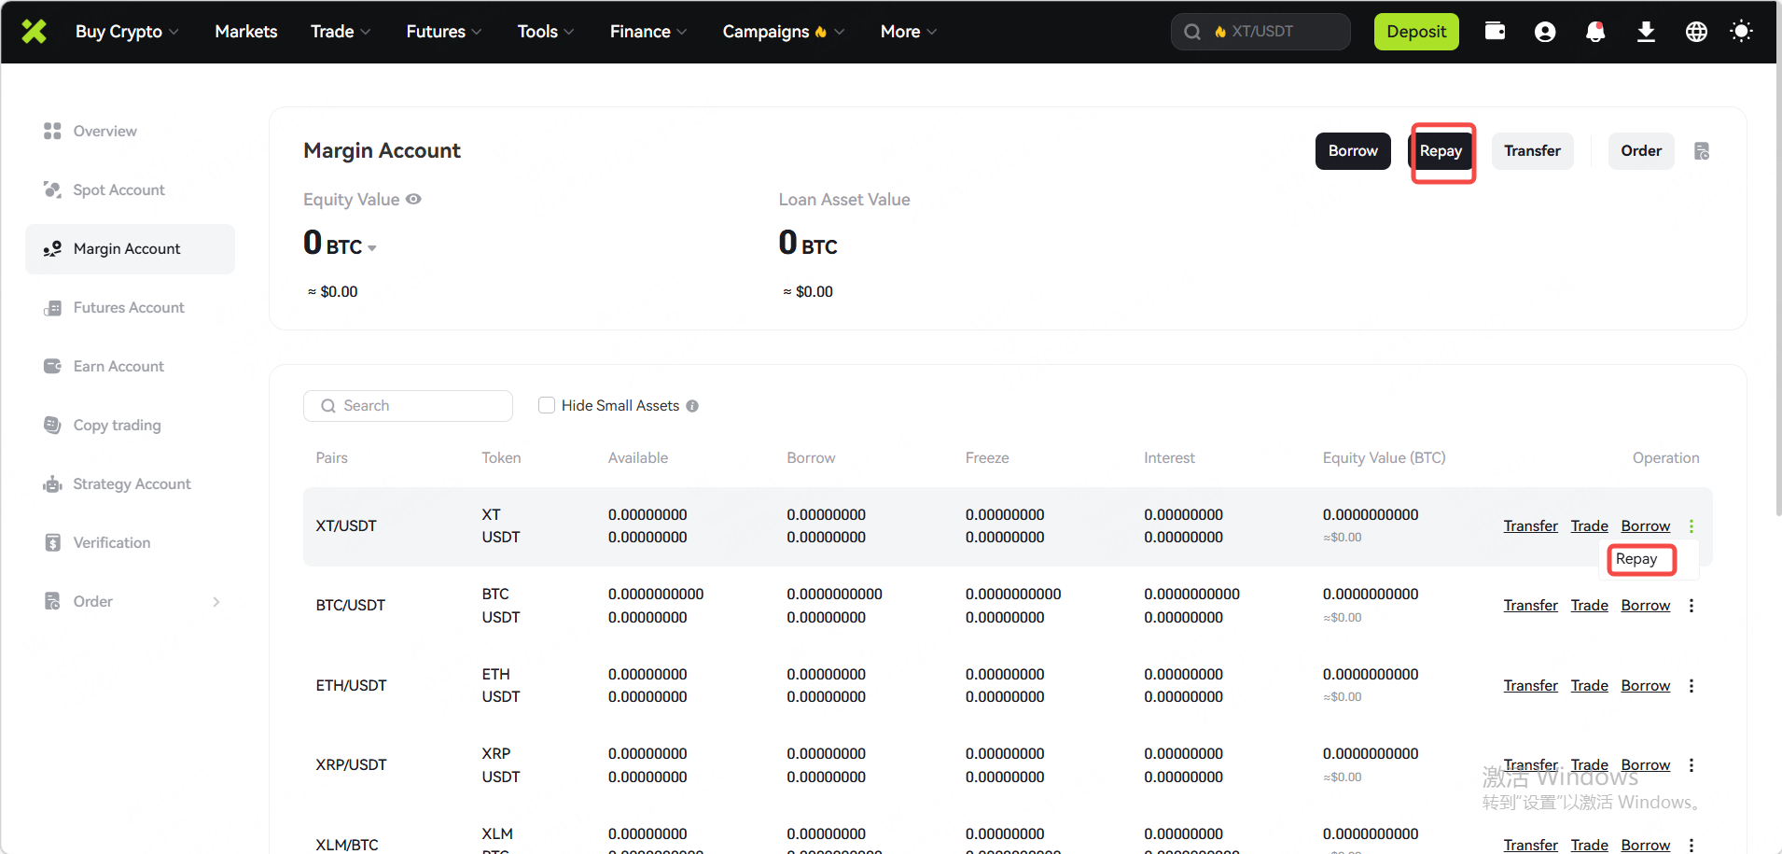Image resolution: width=1782 pixels, height=854 pixels.
Task: Switch theme with the sun icon
Action: 1741,32
